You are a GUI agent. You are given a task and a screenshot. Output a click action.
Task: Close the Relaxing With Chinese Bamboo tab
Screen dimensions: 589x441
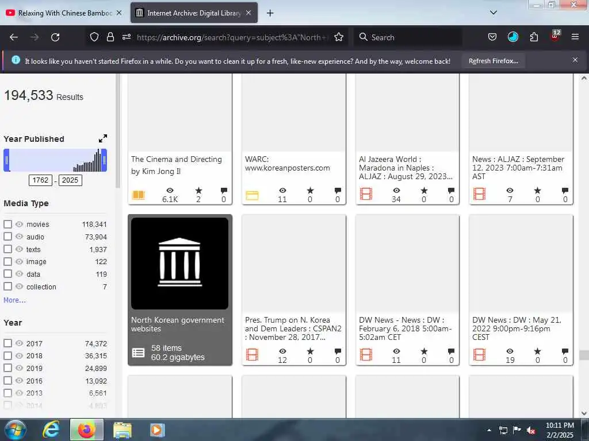(118, 13)
